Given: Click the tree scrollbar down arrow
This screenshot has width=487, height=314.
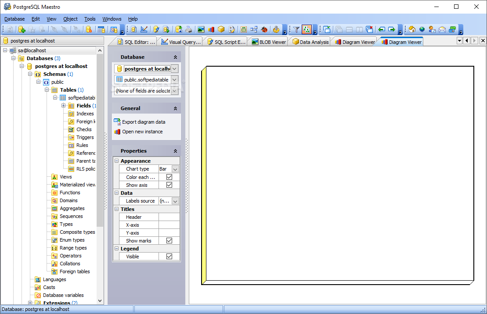Looking at the screenshot, I should pos(100,300).
